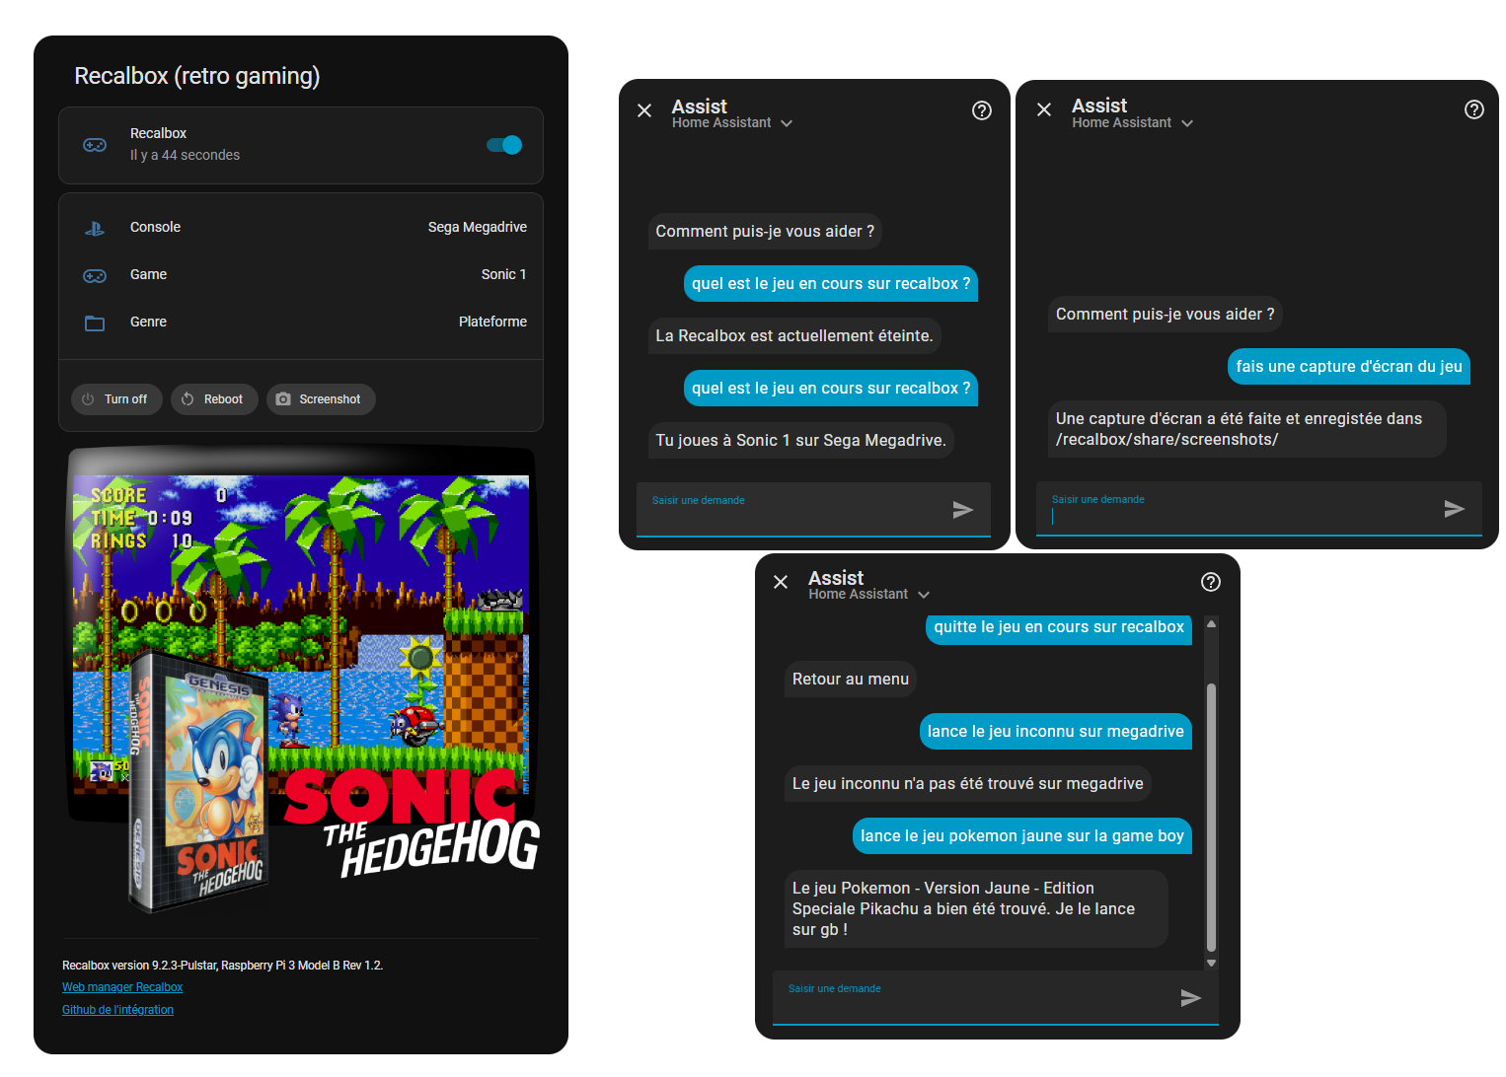The image size is (1506, 1077).
Task: Click 'Une capture d'écran a été faite' reply
Action: [x=1246, y=429]
